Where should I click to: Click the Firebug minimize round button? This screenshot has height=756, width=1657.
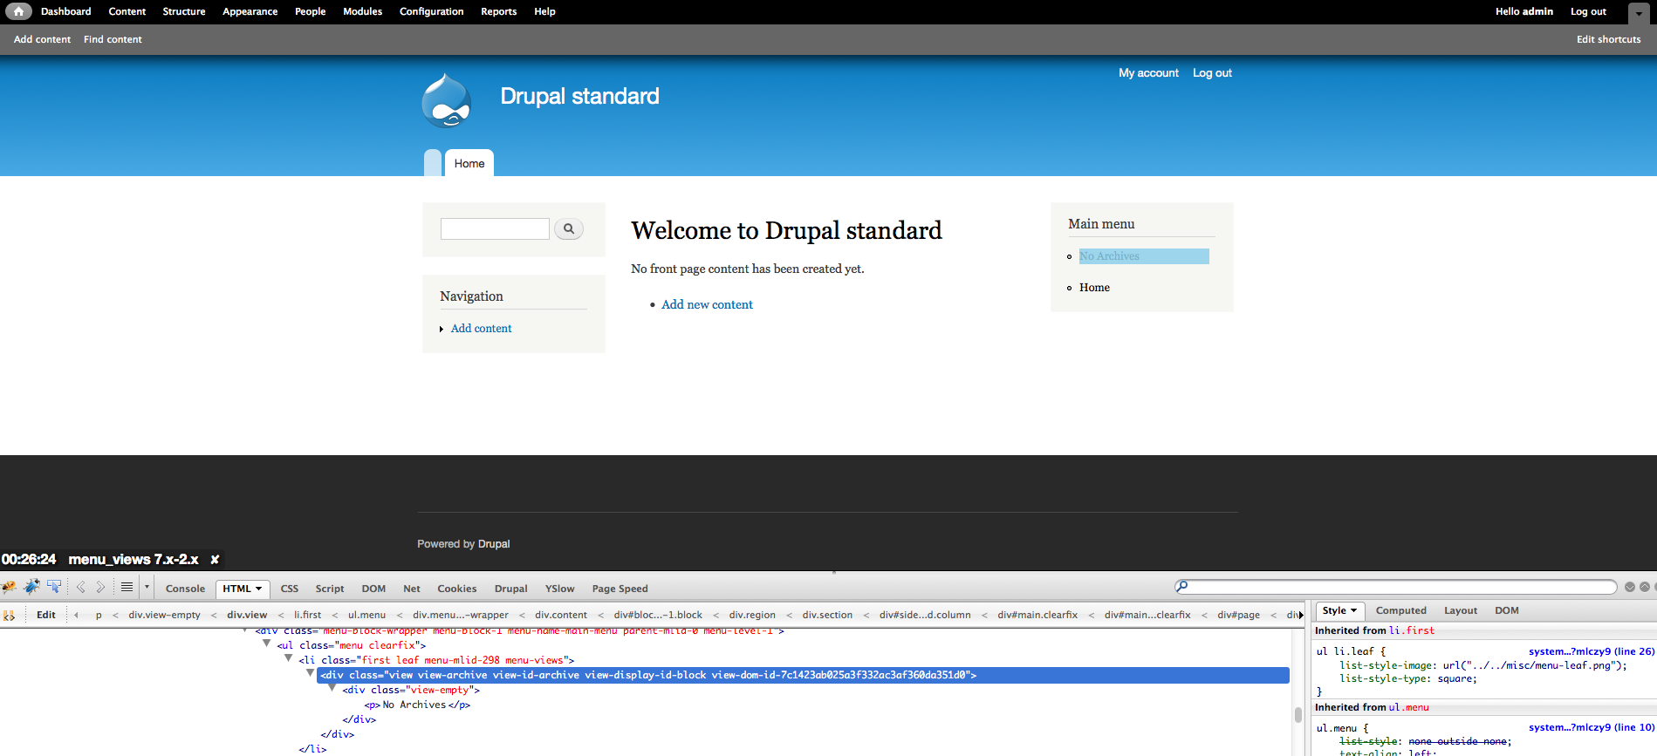(1630, 587)
